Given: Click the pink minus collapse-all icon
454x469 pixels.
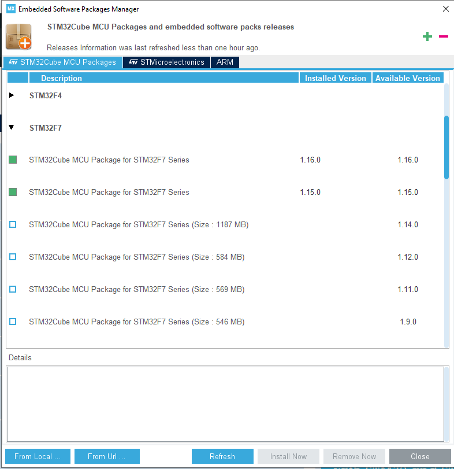Looking at the screenshot, I should pyautogui.click(x=444, y=36).
